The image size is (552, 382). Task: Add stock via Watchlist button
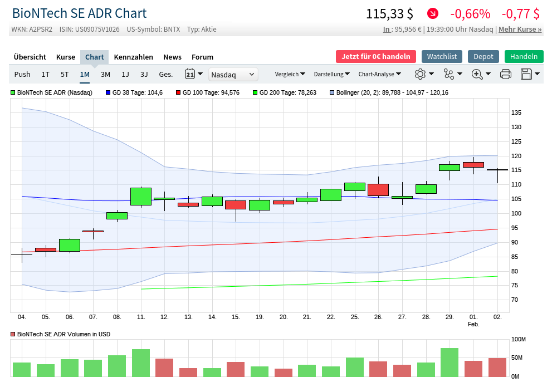pos(442,56)
